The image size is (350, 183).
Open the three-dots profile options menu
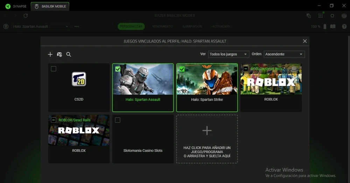77,27
